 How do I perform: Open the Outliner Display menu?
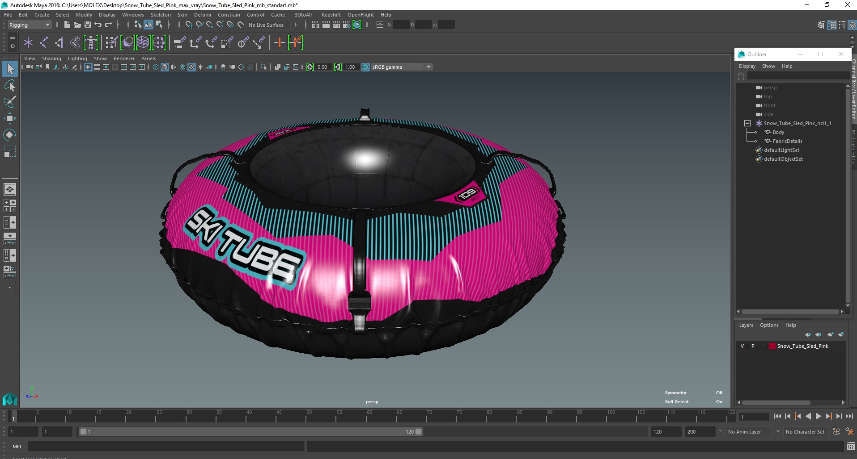(747, 66)
